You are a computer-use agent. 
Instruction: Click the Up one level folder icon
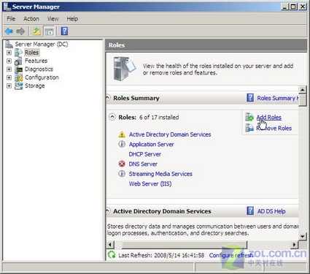[36, 31]
